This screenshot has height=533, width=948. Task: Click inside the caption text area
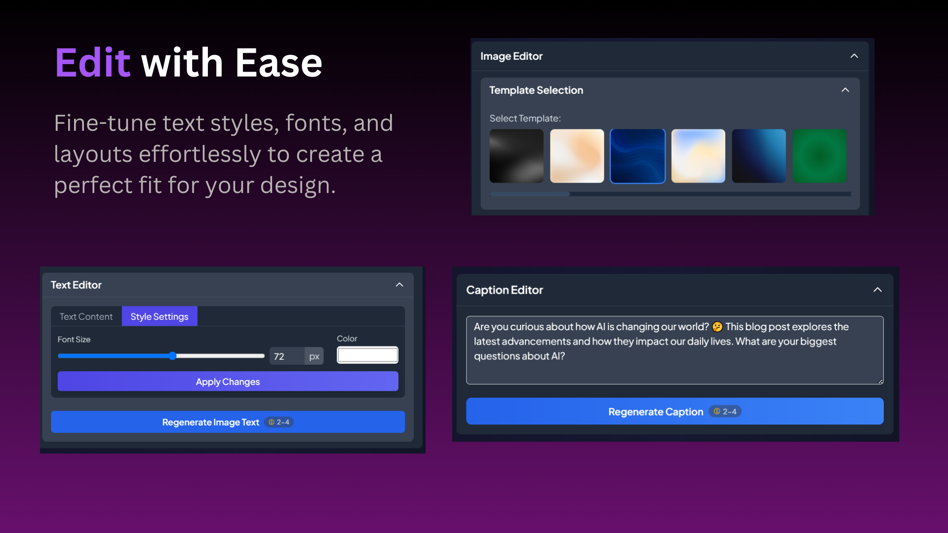coord(674,350)
